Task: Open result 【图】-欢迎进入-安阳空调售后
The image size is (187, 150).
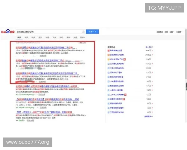Action: point(45,112)
